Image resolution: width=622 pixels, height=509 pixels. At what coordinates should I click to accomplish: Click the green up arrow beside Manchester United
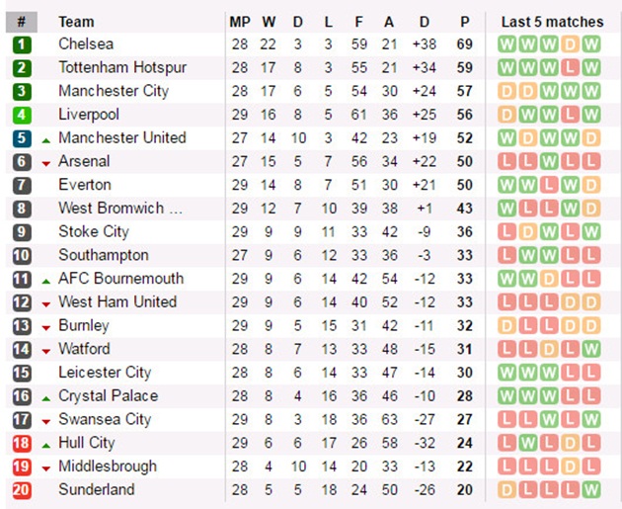(x=44, y=139)
